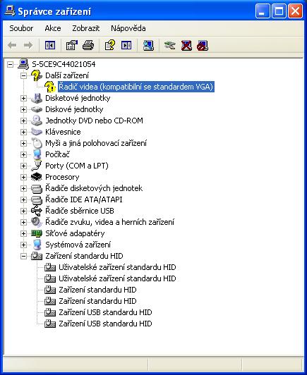Toggle the console tree pane icon
The width and height of the screenshot is (307, 375).
point(50,45)
